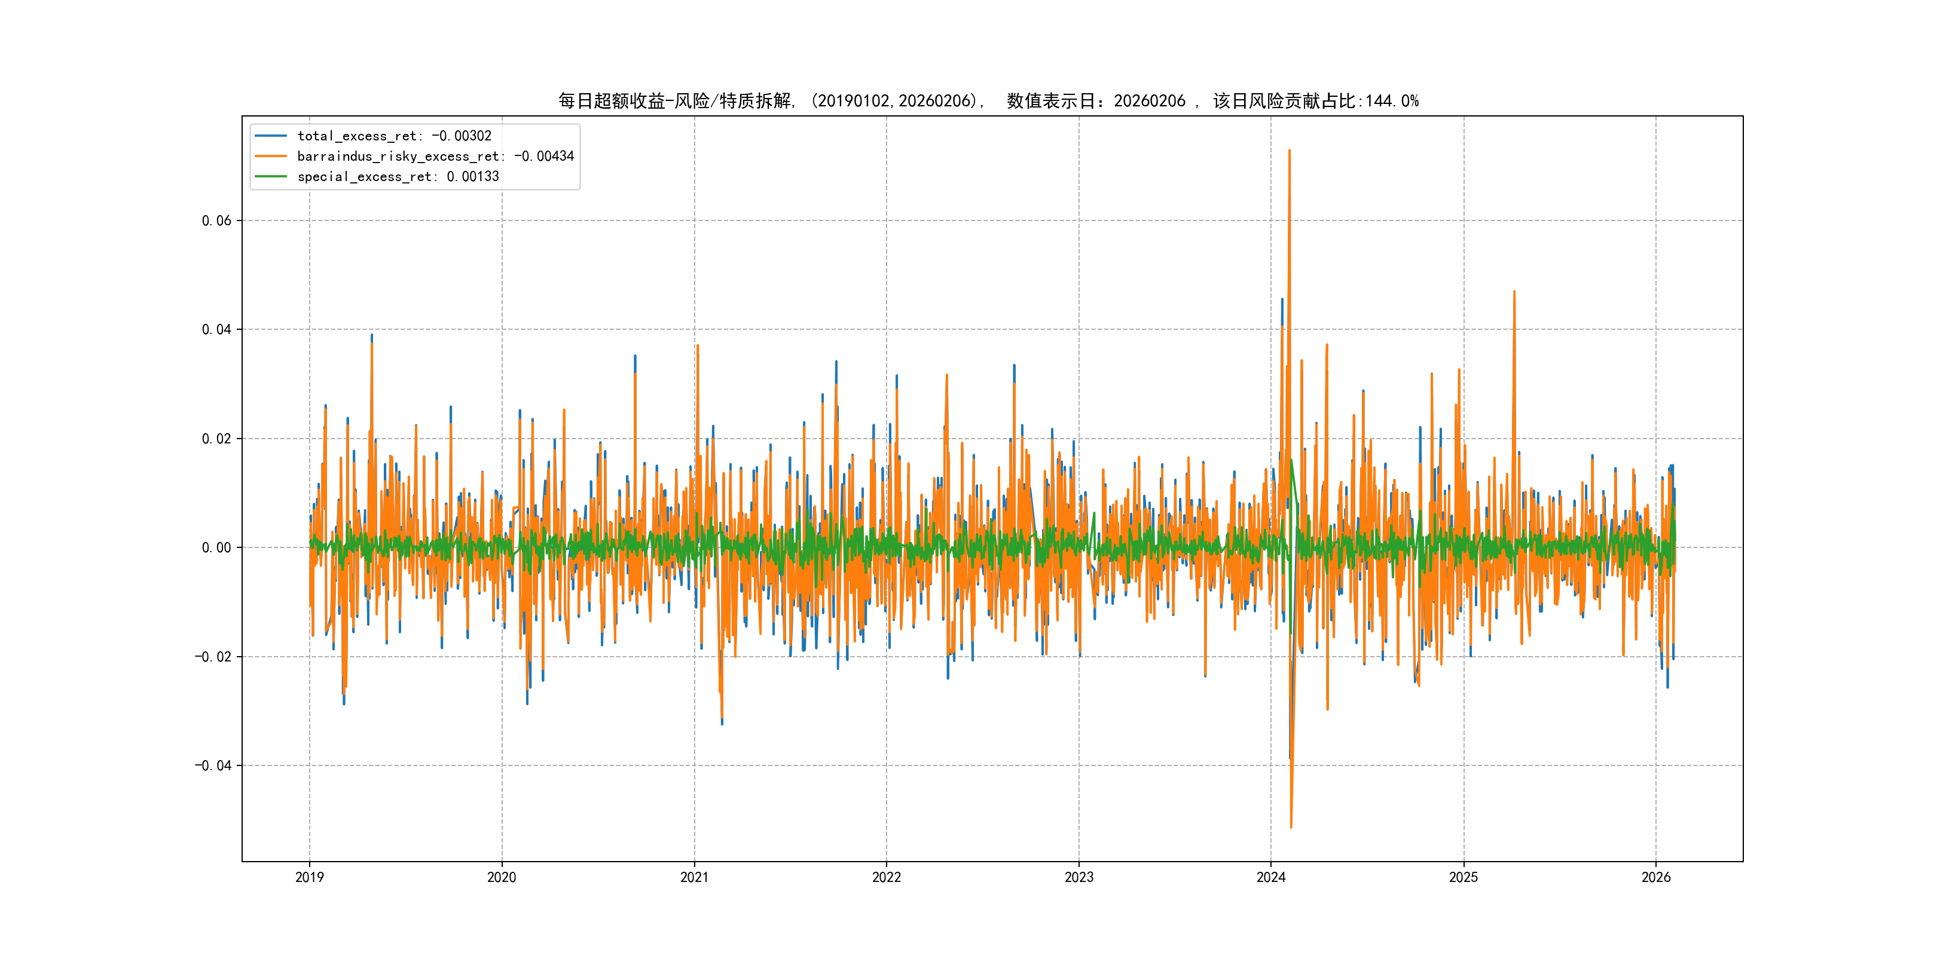Select the total_excess_ret legend label
The image size is (1937, 968).
394,136
